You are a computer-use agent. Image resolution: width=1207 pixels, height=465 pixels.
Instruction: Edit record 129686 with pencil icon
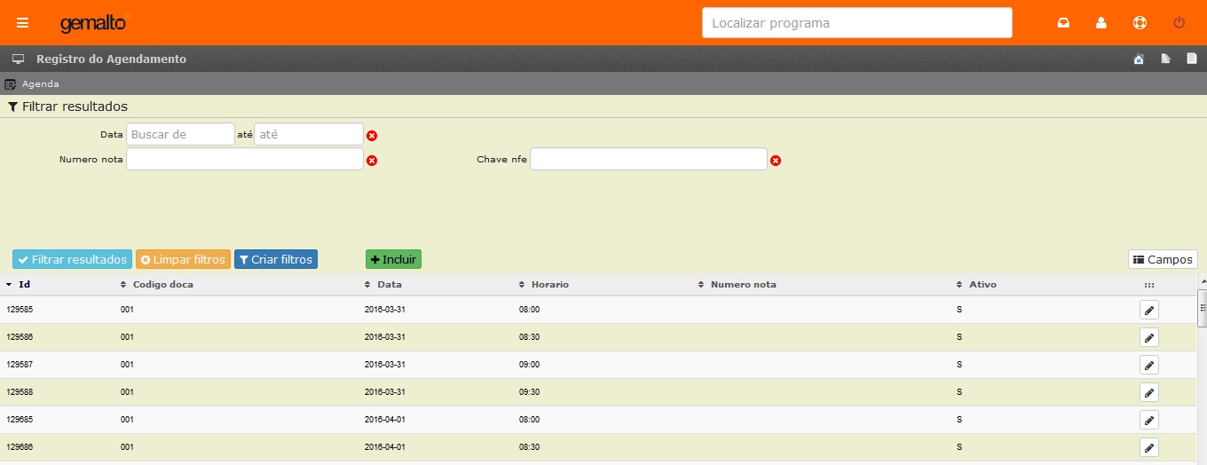pyautogui.click(x=1148, y=447)
